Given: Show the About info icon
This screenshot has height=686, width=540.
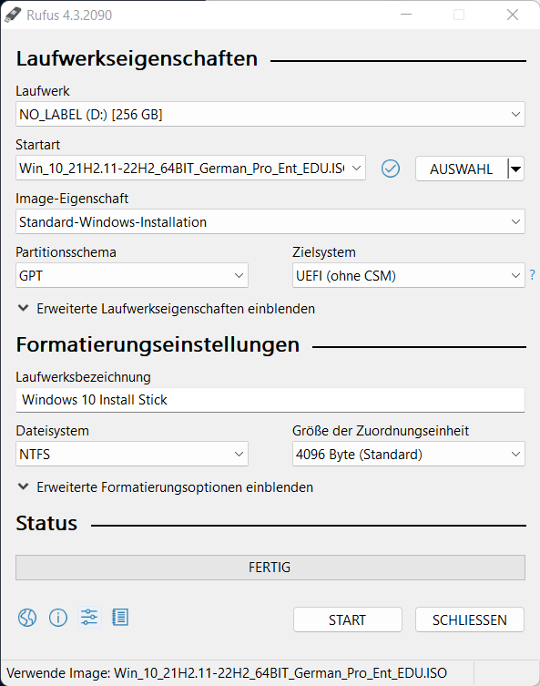Looking at the screenshot, I should click(x=58, y=618).
